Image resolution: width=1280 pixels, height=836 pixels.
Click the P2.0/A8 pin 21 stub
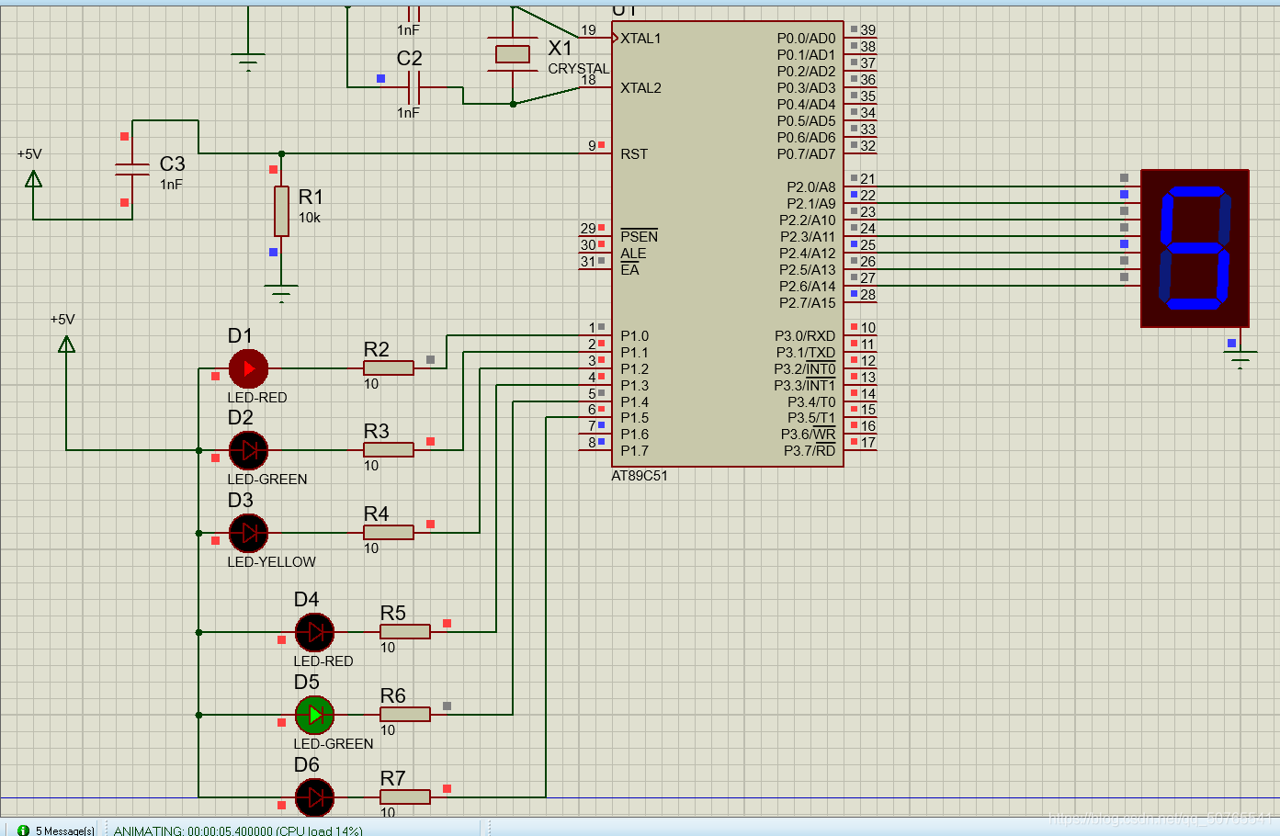pos(860,186)
